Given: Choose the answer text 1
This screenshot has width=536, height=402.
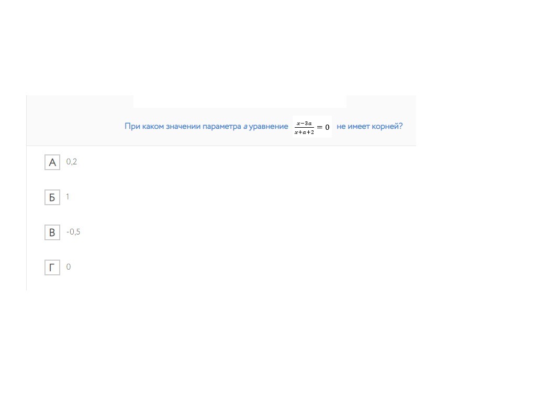Looking at the screenshot, I should (x=68, y=197).
